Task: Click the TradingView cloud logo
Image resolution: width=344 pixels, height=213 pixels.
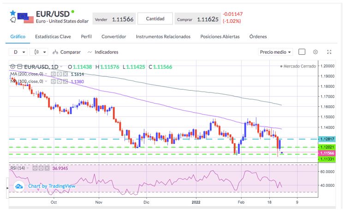Action: coord(19,186)
